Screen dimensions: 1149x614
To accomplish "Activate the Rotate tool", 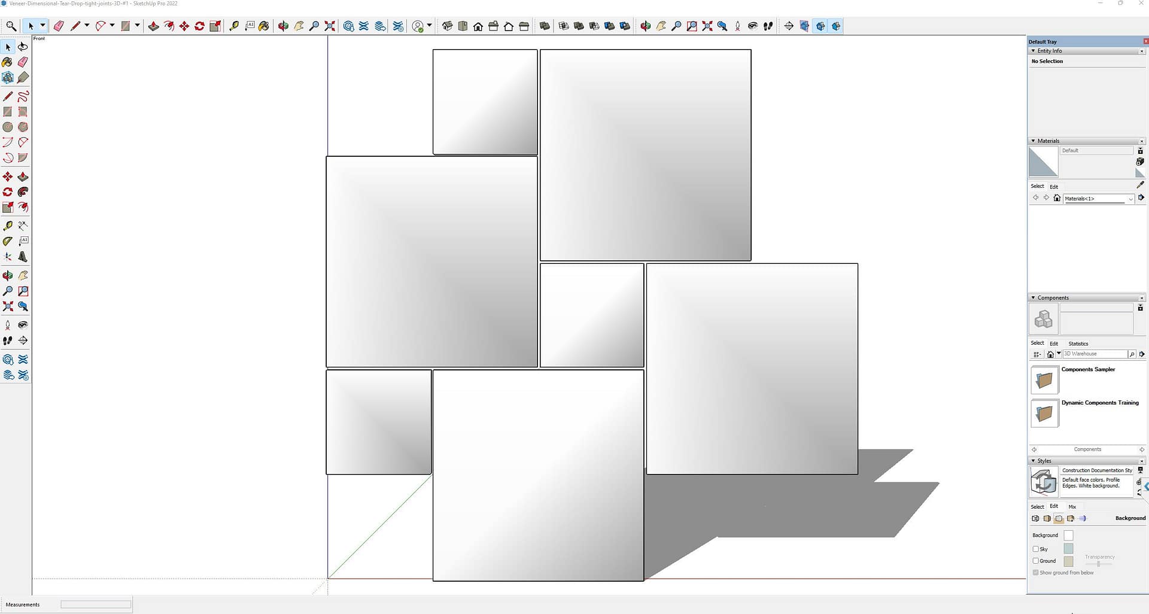I will tap(200, 26).
